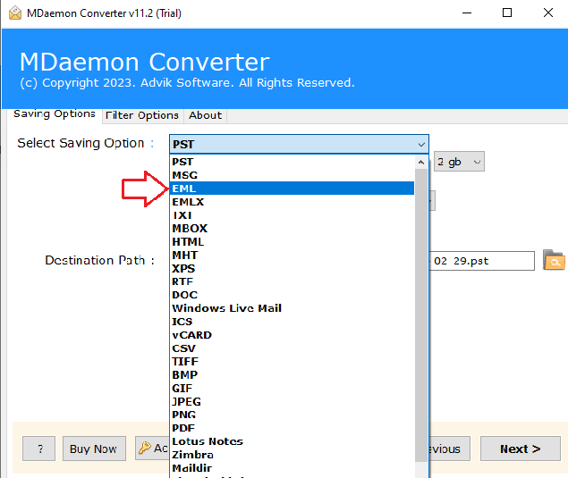The height and width of the screenshot is (478, 568).
Task: Select RTF in the list
Action: pos(292,281)
